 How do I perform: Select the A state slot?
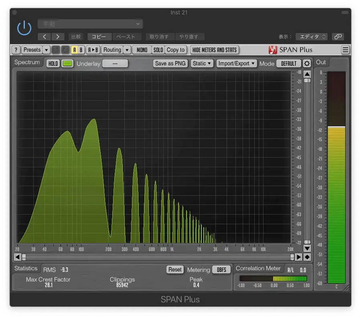pos(74,50)
